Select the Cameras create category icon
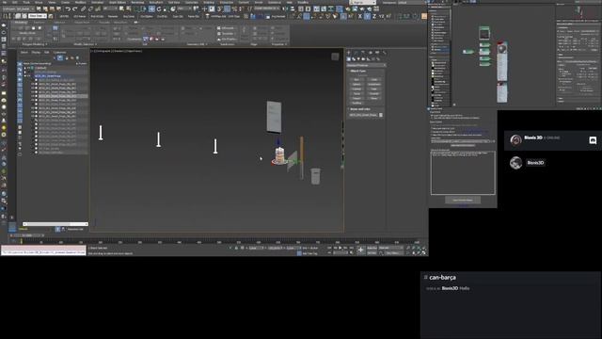 pyautogui.click(x=364, y=59)
